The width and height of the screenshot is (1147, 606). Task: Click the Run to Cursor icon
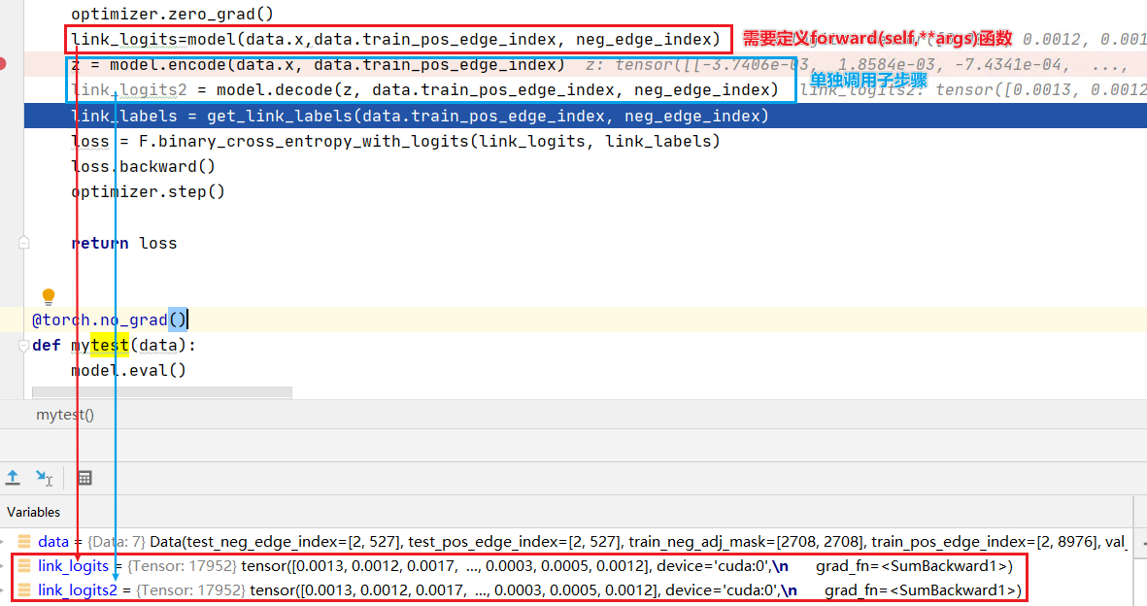(44, 477)
